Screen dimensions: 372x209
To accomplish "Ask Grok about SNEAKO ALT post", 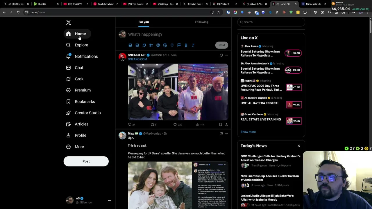I will 221,55.
